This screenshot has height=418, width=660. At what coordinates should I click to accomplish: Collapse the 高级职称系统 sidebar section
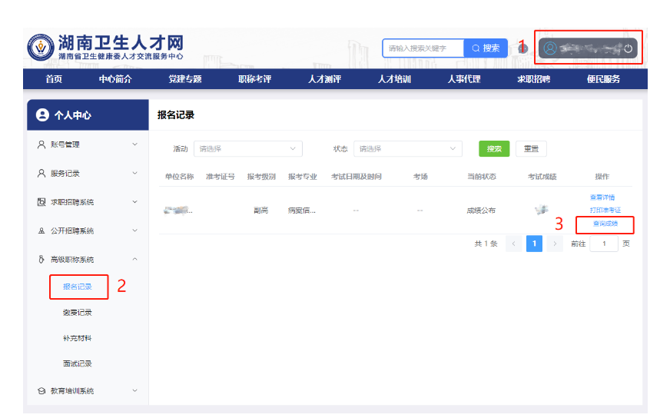coord(135,260)
